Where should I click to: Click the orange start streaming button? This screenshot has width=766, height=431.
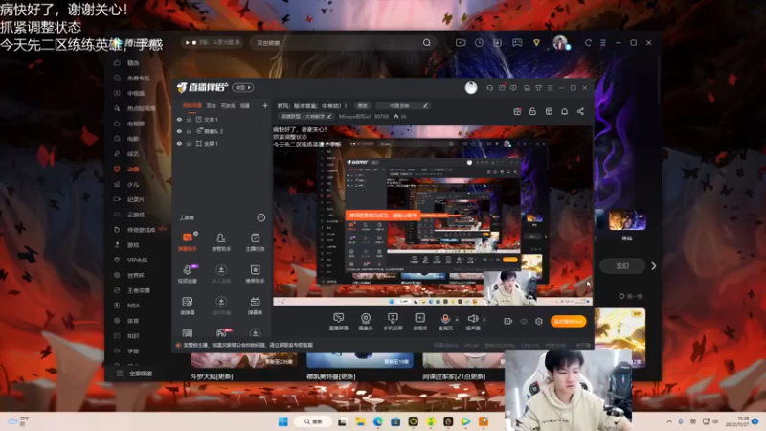tap(568, 321)
